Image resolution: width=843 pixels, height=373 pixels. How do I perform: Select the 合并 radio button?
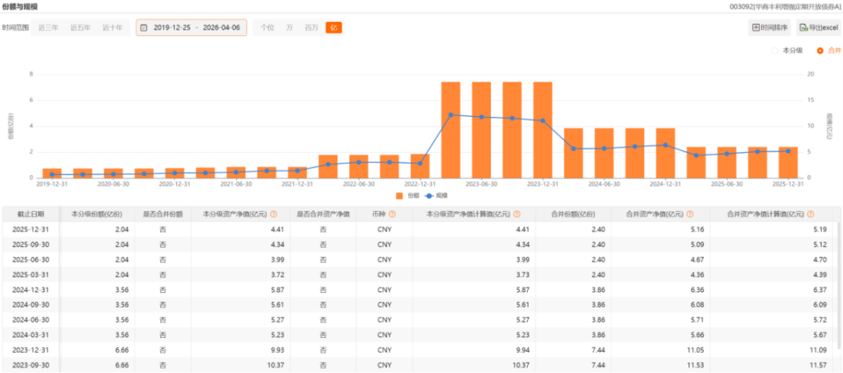point(820,51)
